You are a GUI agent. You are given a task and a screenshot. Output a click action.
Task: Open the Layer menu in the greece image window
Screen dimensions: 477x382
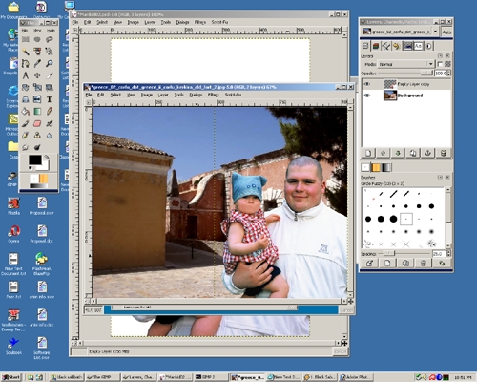(x=163, y=95)
